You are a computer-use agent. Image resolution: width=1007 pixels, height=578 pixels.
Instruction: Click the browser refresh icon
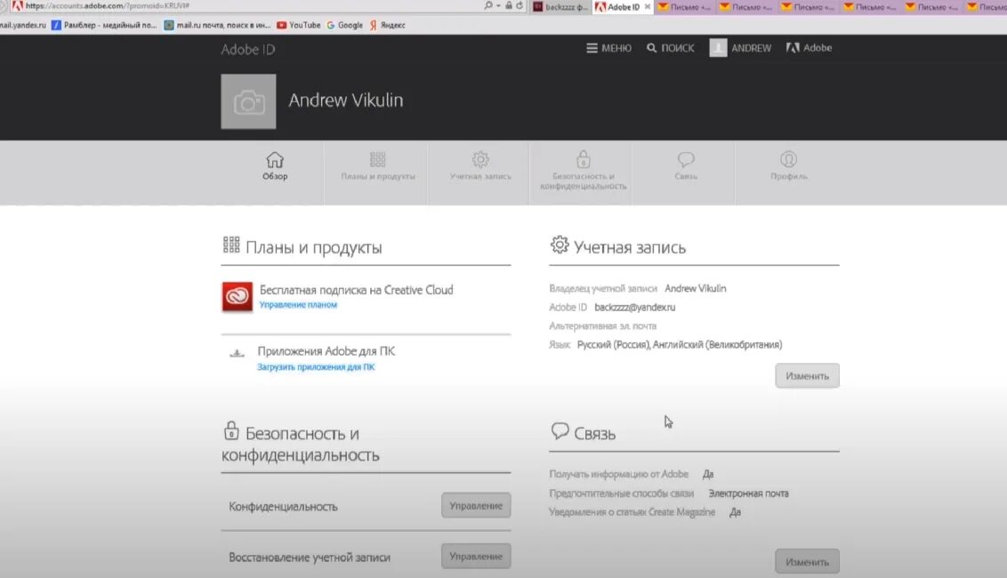tap(520, 5)
